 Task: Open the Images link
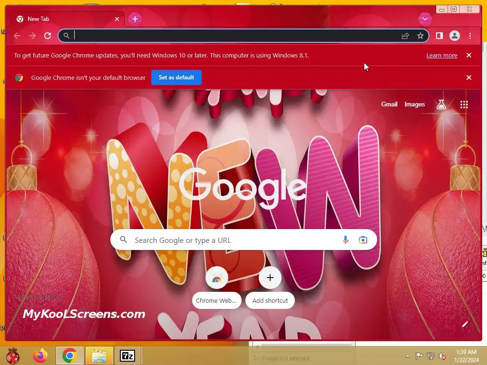tap(414, 105)
